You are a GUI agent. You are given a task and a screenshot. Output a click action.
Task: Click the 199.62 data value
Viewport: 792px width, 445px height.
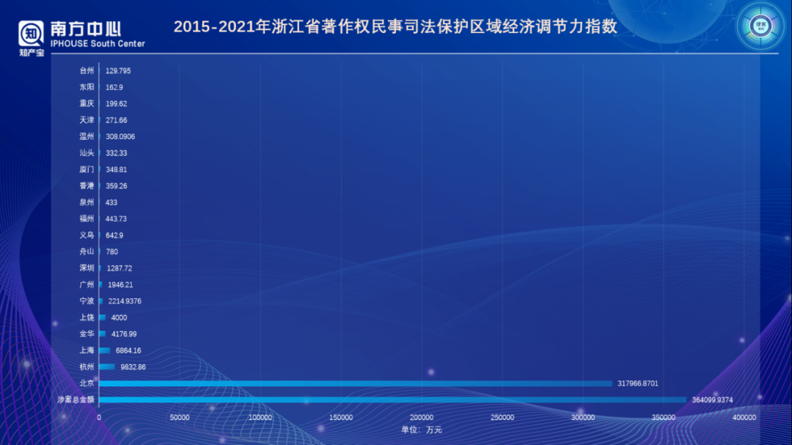point(116,103)
